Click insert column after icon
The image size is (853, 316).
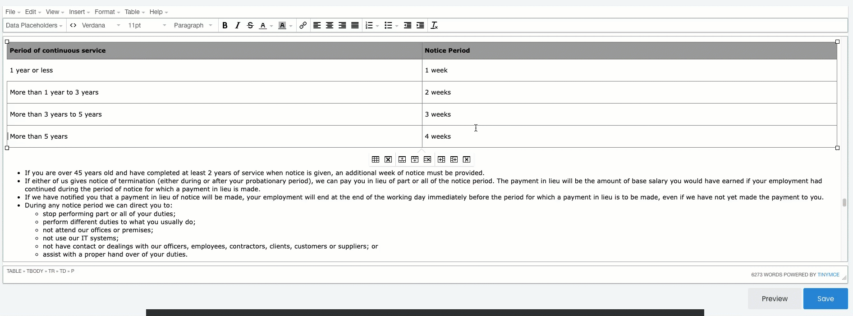point(454,159)
